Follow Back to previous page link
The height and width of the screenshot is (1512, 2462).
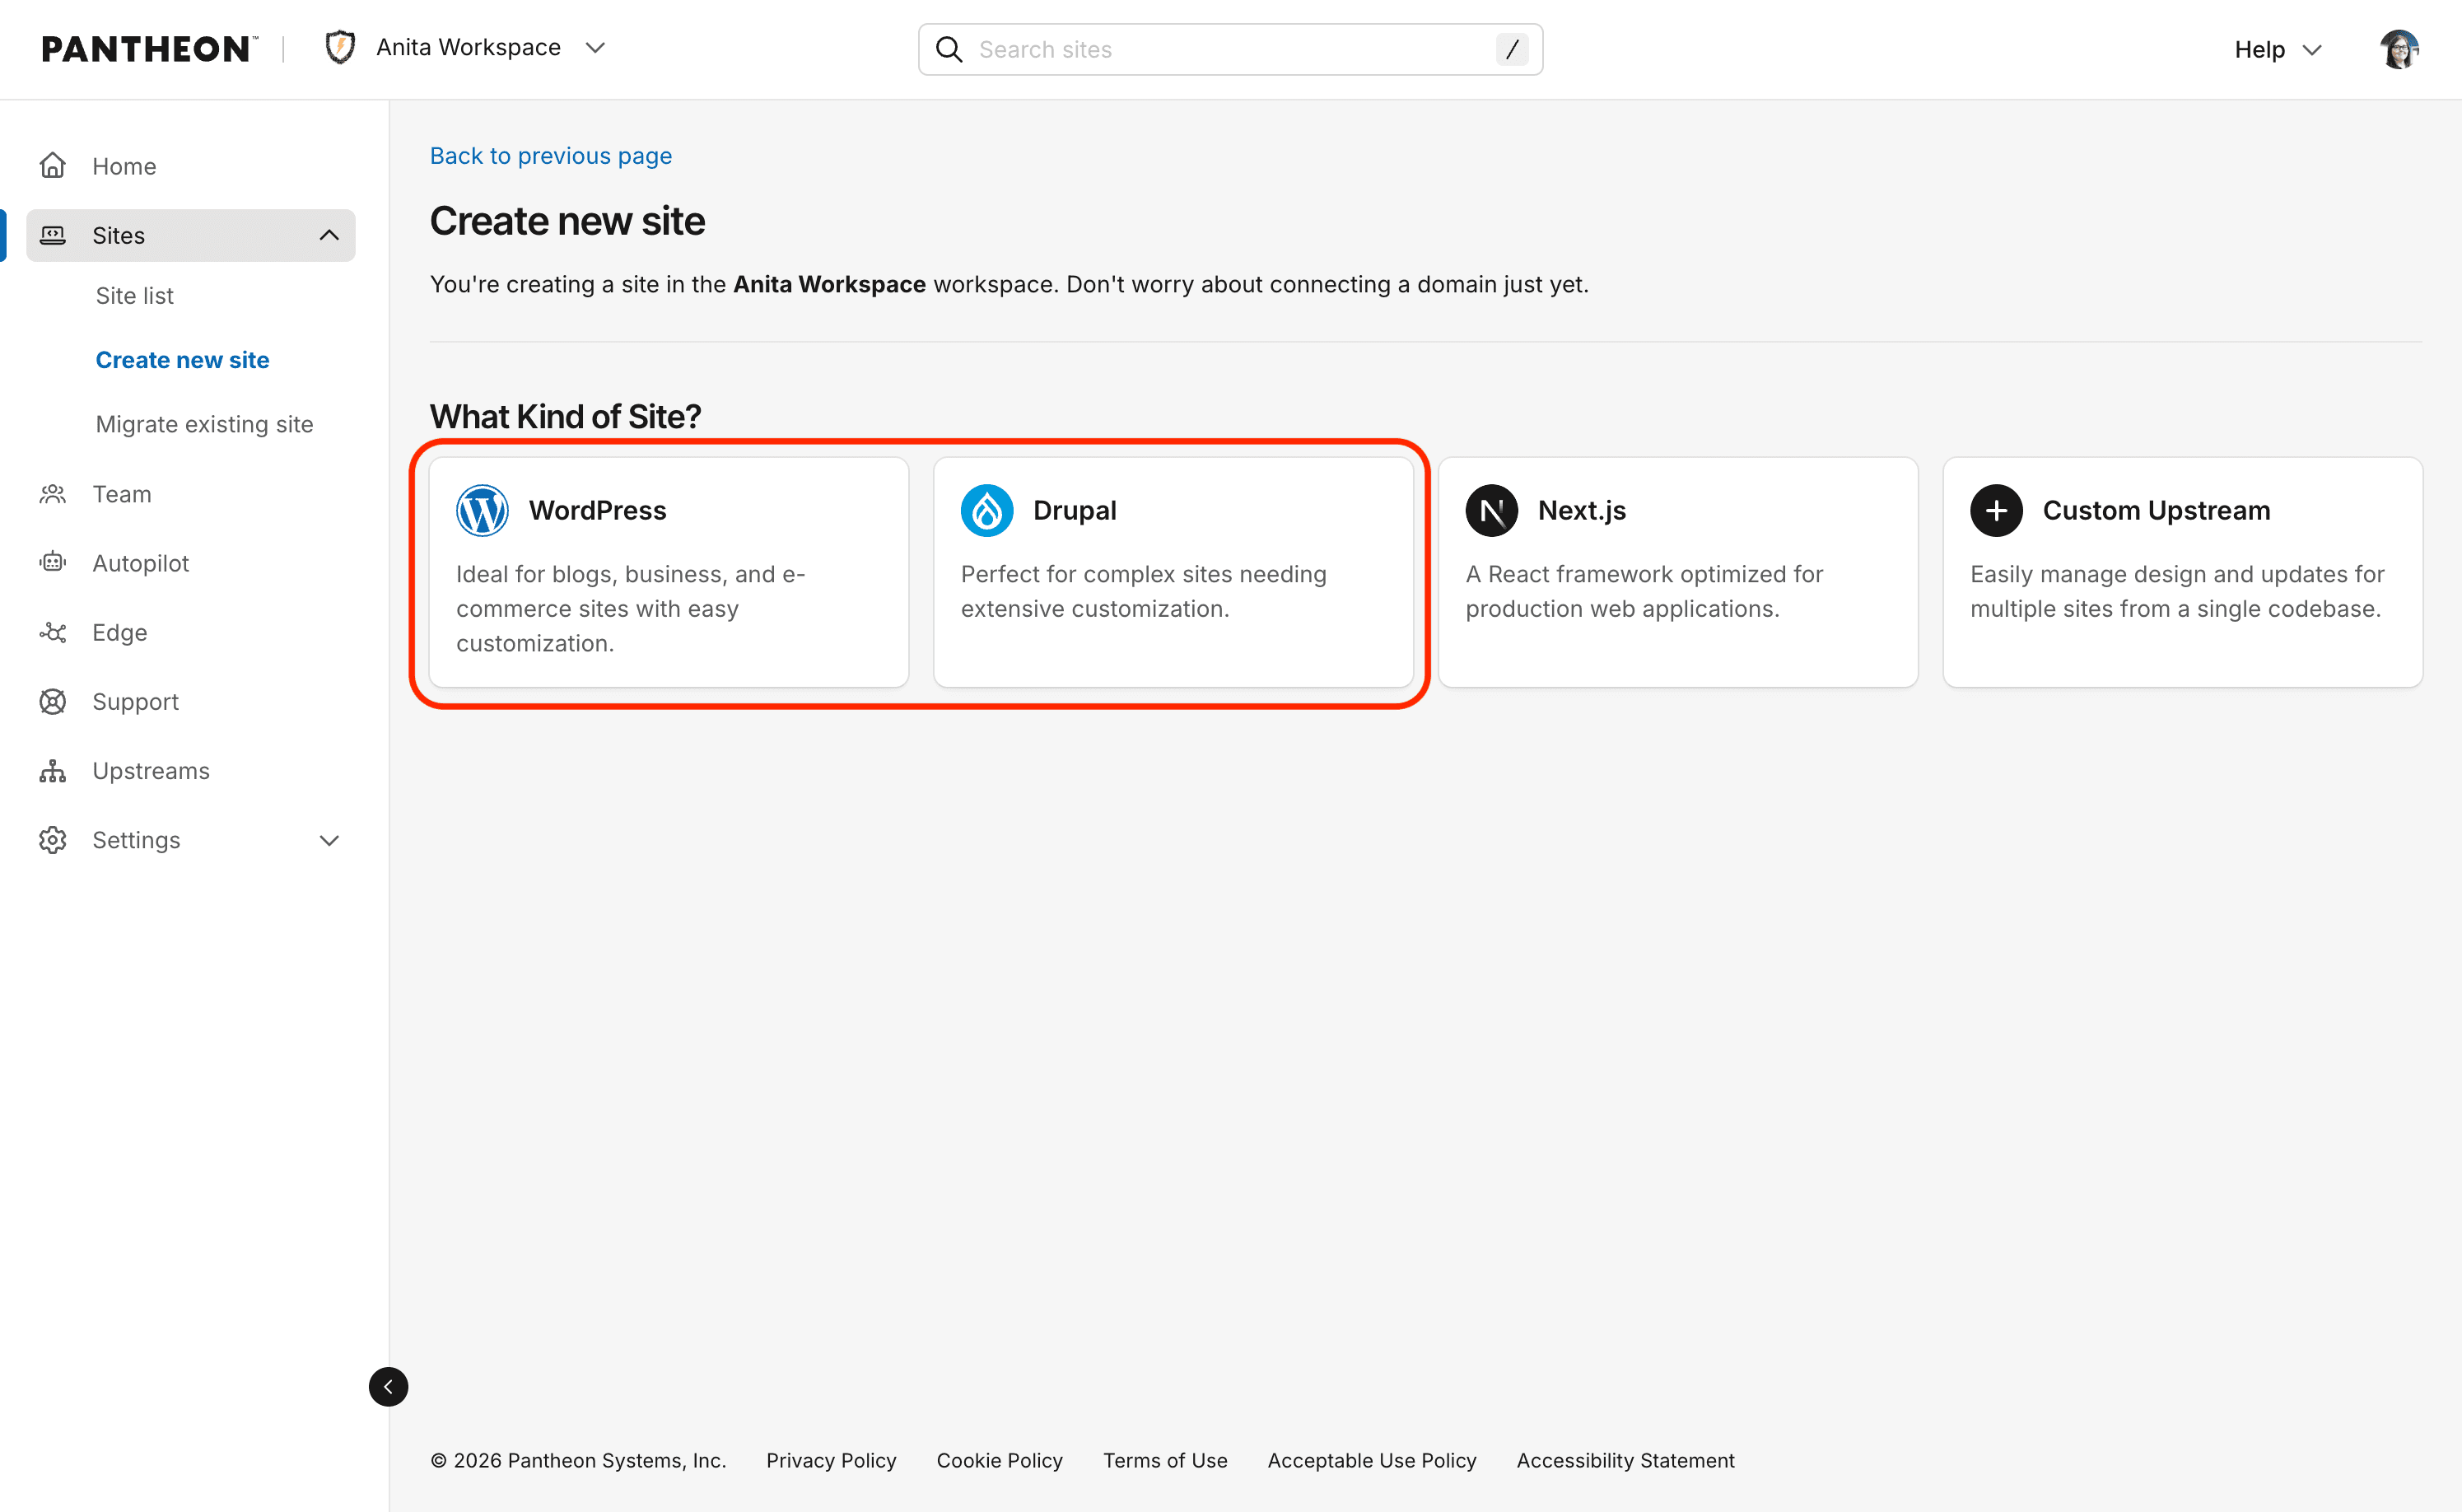[551, 156]
